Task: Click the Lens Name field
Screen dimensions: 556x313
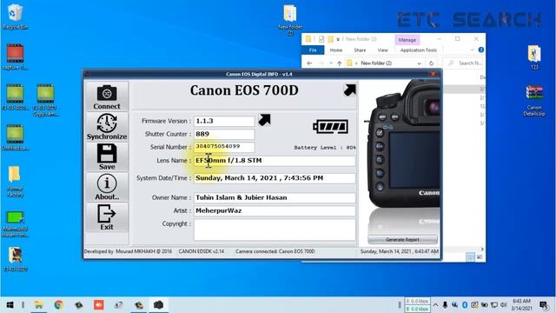Action: [x=275, y=160]
